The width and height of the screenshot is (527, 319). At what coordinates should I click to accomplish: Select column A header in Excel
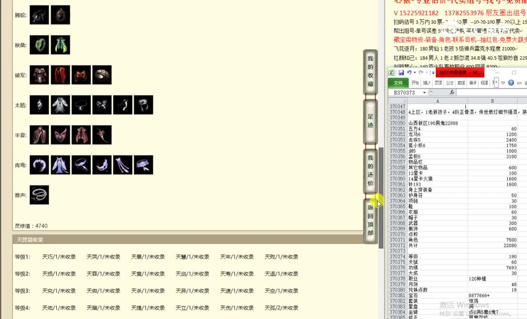pyautogui.click(x=437, y=101)
